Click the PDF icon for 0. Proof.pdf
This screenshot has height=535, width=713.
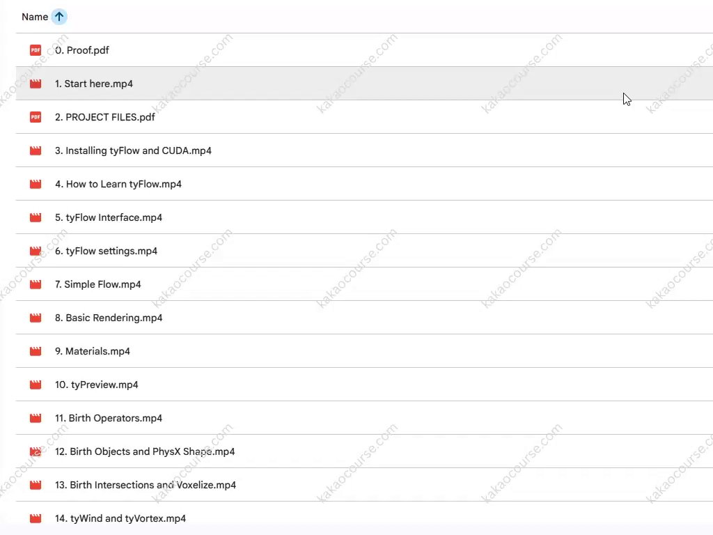tap(36, 50)
